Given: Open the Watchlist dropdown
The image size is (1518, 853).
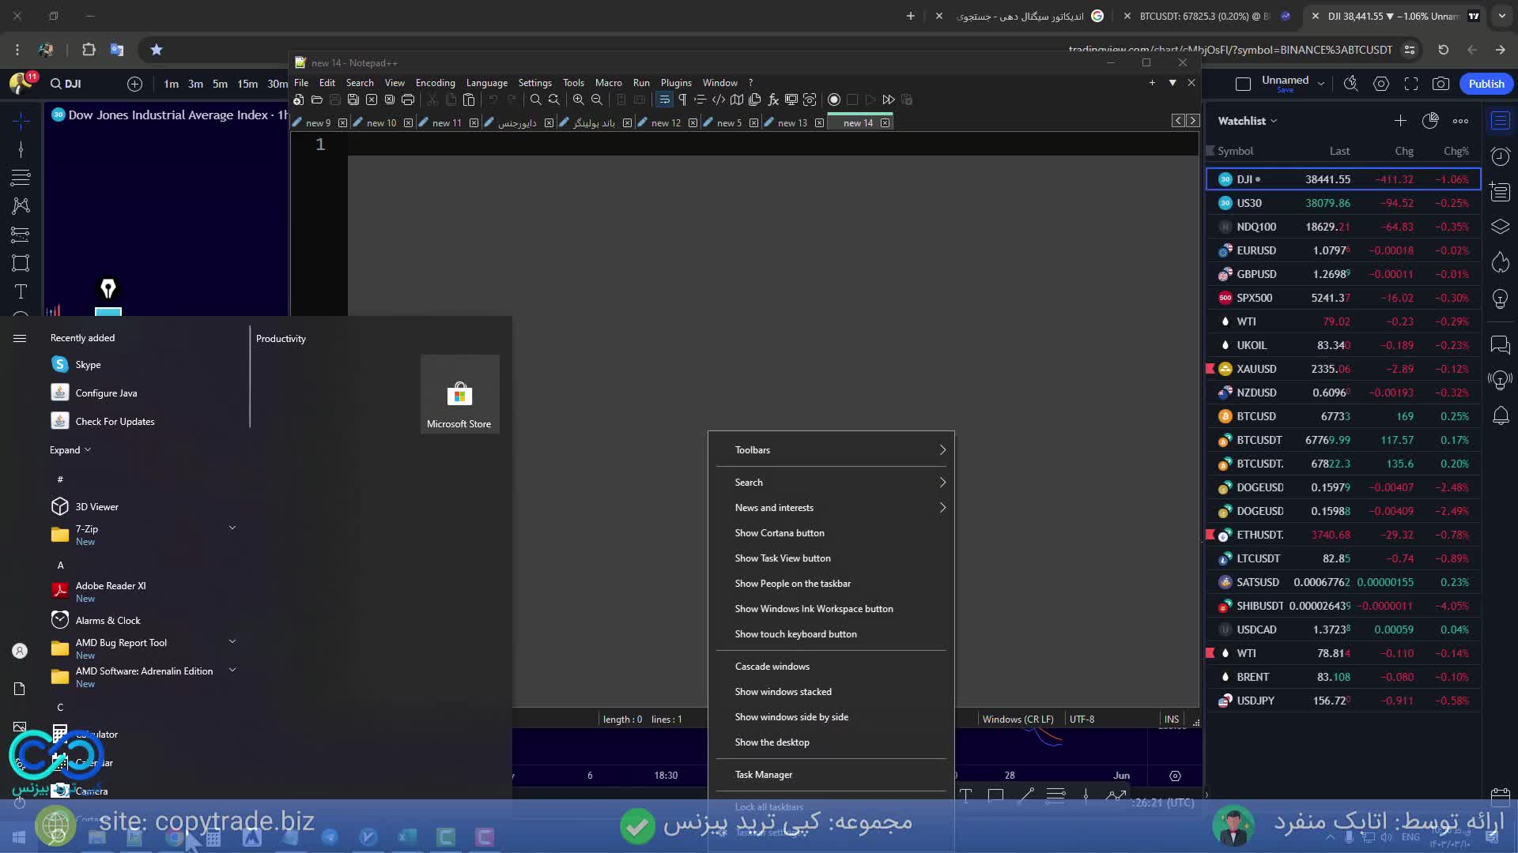Looking at the screenshot, I should click(1247, 121).
